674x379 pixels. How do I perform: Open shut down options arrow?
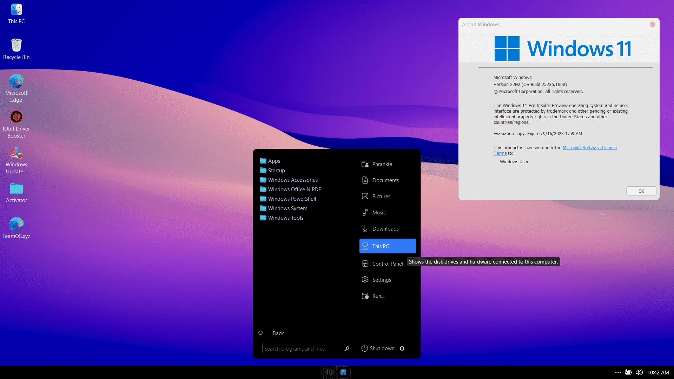pos(402,348)
